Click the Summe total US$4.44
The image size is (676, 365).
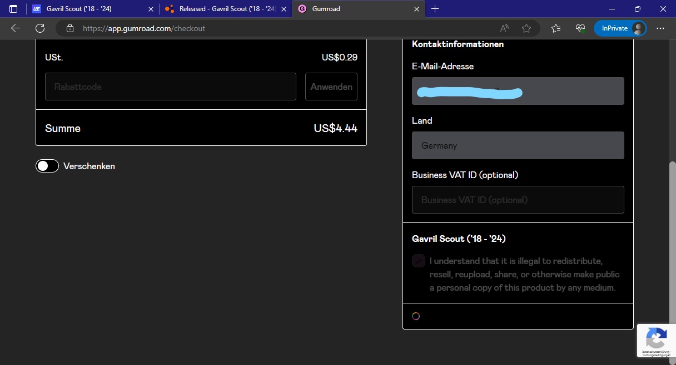click(335, 128)
